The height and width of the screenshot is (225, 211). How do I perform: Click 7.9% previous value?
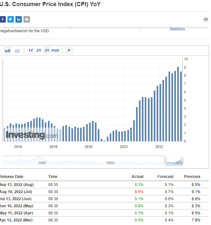click(x=196, y=220)
